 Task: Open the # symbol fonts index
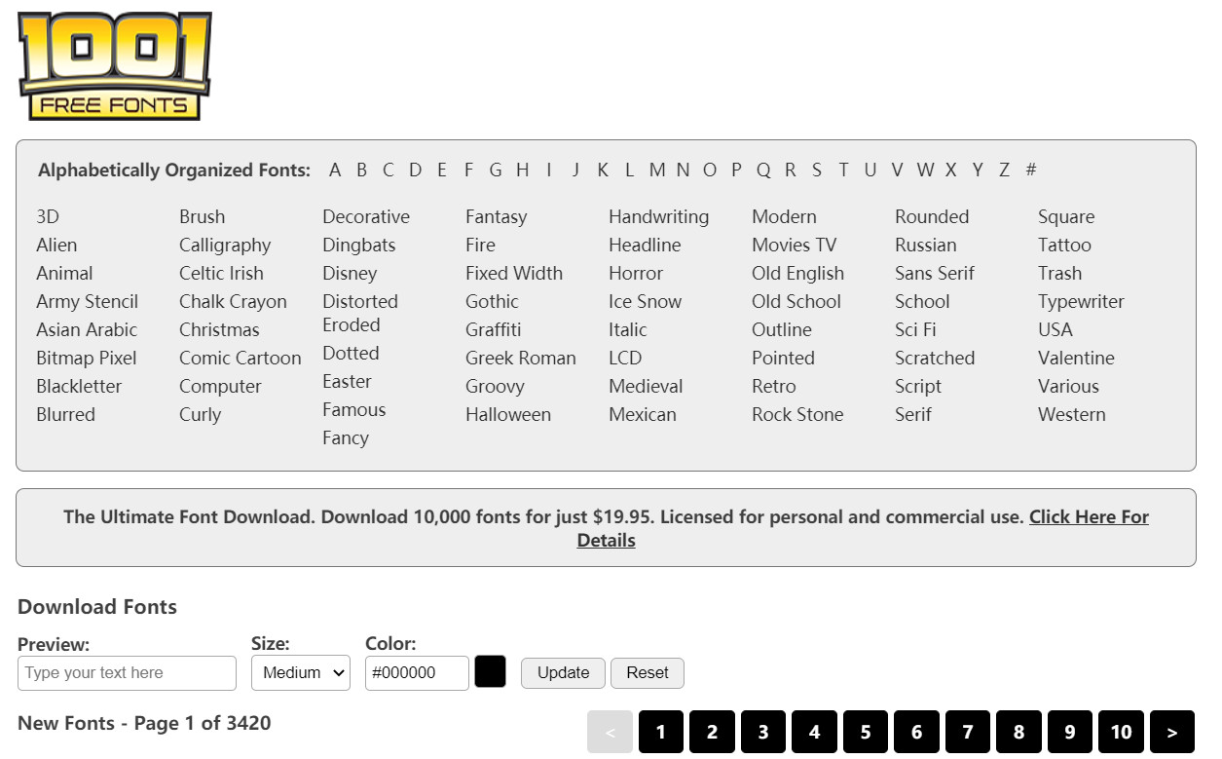[1031, 170]
